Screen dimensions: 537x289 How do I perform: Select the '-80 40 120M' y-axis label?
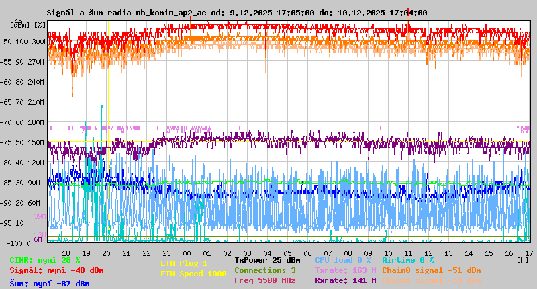22,163
